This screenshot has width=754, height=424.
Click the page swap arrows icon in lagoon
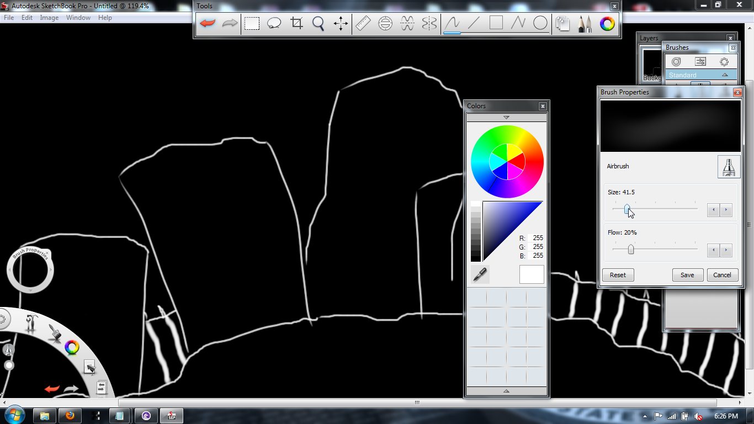pyautogui.click(x=101, y=388)
